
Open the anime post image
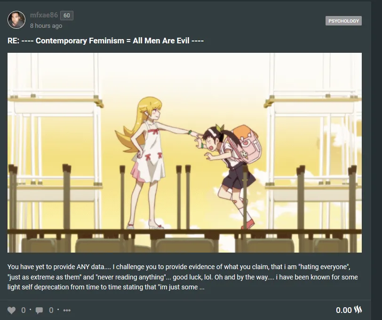click(x=184, y=153)
